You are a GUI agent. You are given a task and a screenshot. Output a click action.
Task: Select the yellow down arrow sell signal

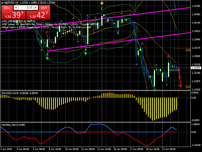point(102,3)
